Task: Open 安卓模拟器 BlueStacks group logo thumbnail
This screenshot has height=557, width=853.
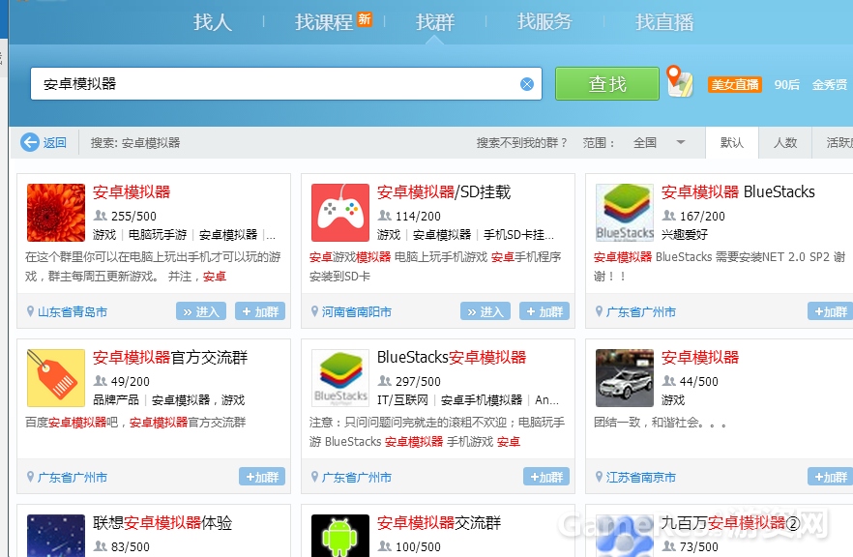Action: pyautogui.click(x=625, y=213)
